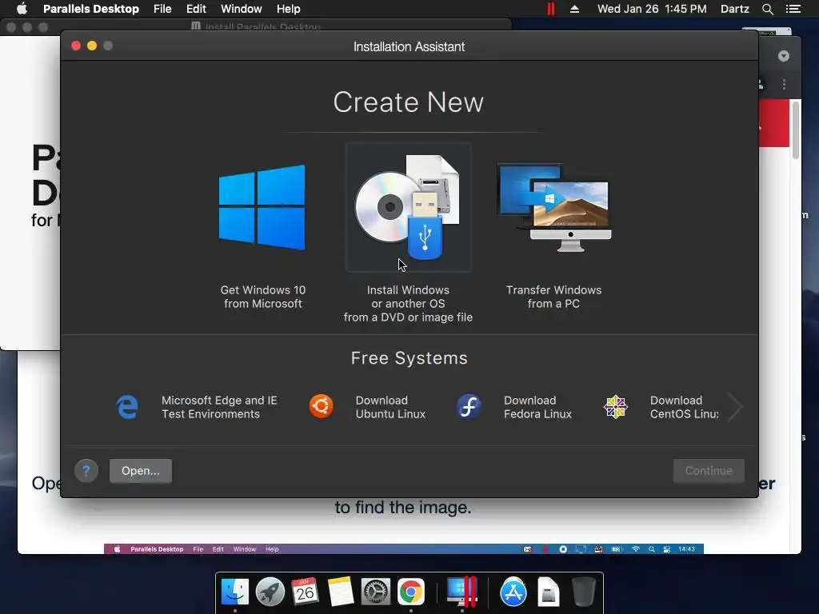The image size is (819, 614).
Task: Select Download Fedora Linux label
Action: pyautogui.click(x=537, y=407)
